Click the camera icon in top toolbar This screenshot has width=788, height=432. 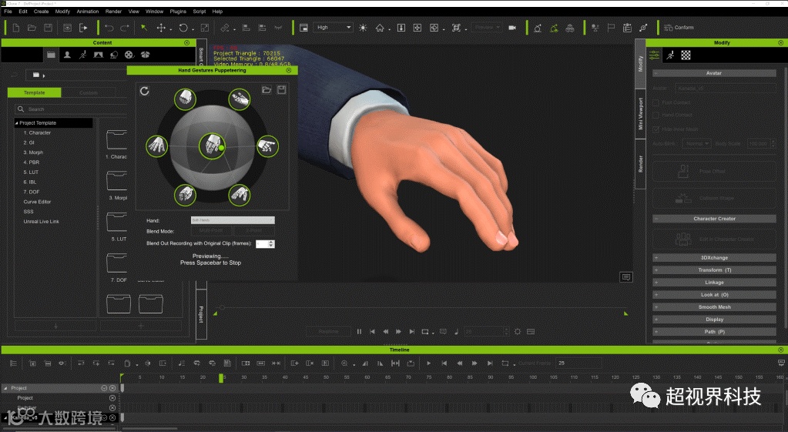[x=512, y=28]
